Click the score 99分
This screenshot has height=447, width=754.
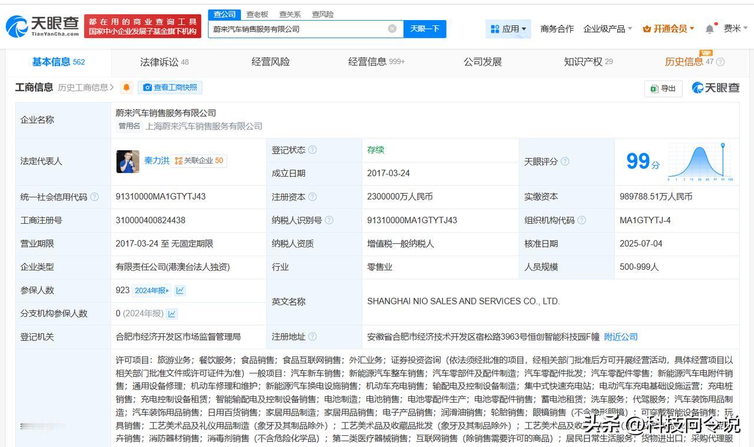(642, 161)
